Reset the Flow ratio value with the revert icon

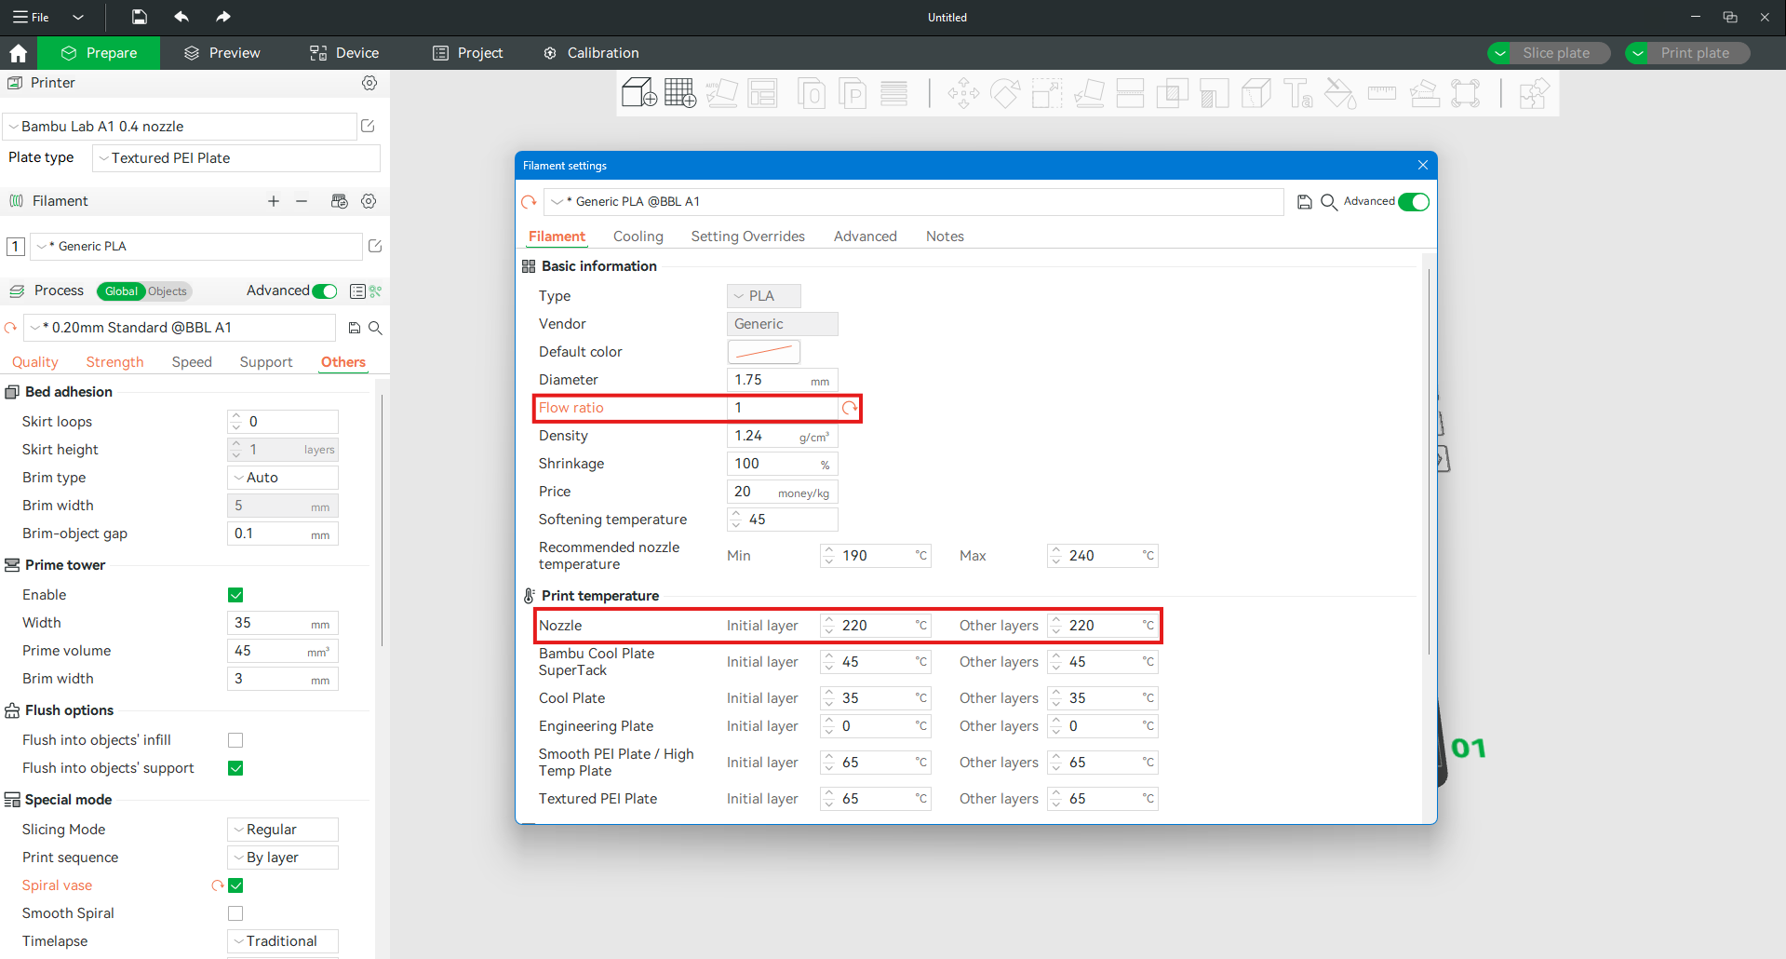(849, 408)
